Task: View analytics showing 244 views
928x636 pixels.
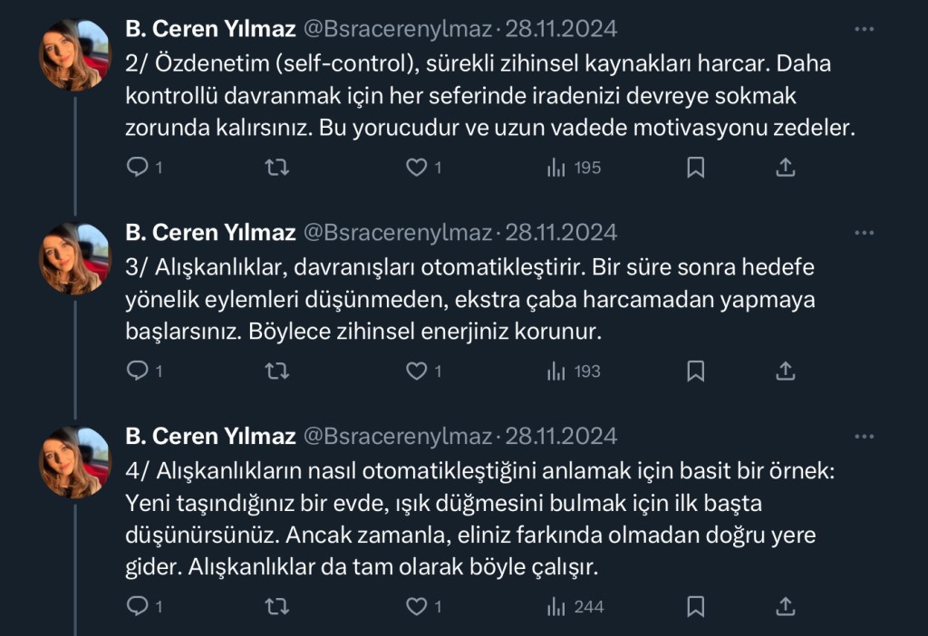Action: point(575,606)
